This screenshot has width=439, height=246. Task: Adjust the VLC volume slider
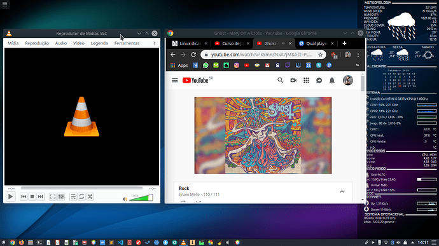click(141, 198)
